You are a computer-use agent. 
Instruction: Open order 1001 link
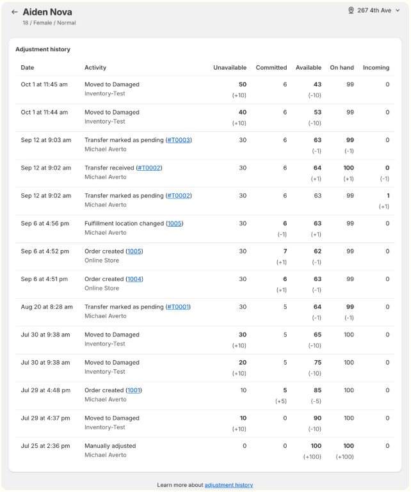click(134, 390)
